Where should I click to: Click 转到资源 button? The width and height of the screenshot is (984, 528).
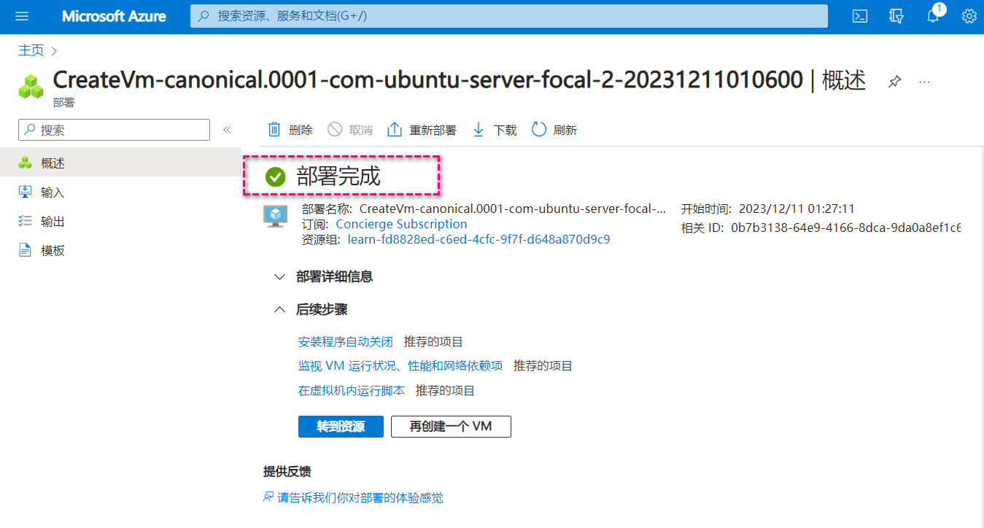[341, 427]
